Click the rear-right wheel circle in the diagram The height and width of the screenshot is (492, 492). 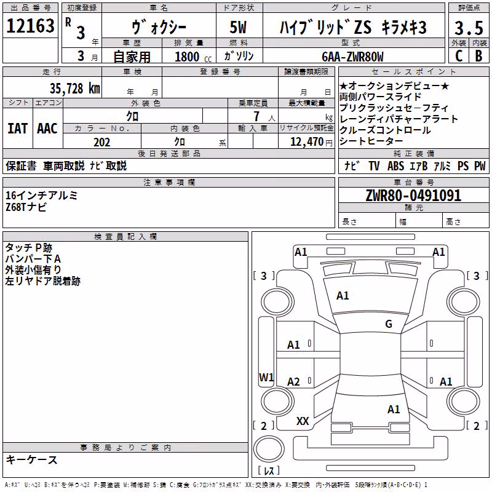click(x=463, y=401)
